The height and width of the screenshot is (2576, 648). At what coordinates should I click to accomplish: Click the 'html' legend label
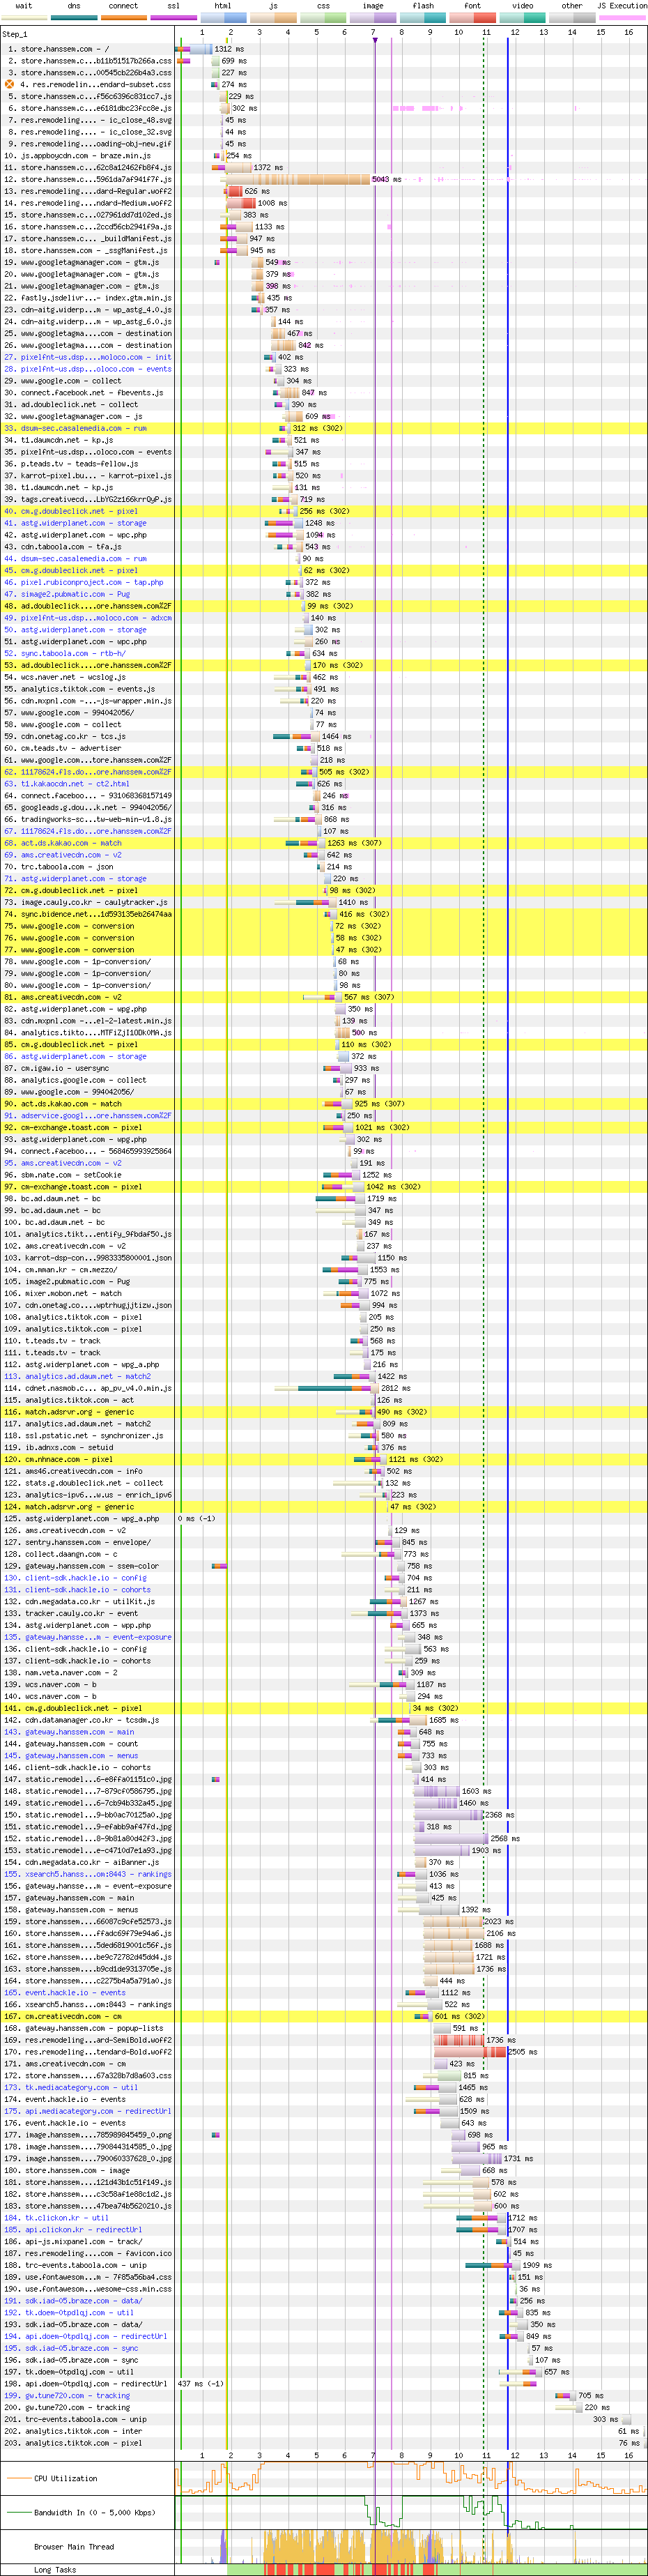click(223, 6)
